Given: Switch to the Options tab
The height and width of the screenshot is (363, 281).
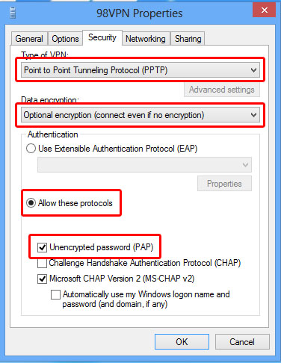Looking at the screenshot, I should tap(65, 39).
